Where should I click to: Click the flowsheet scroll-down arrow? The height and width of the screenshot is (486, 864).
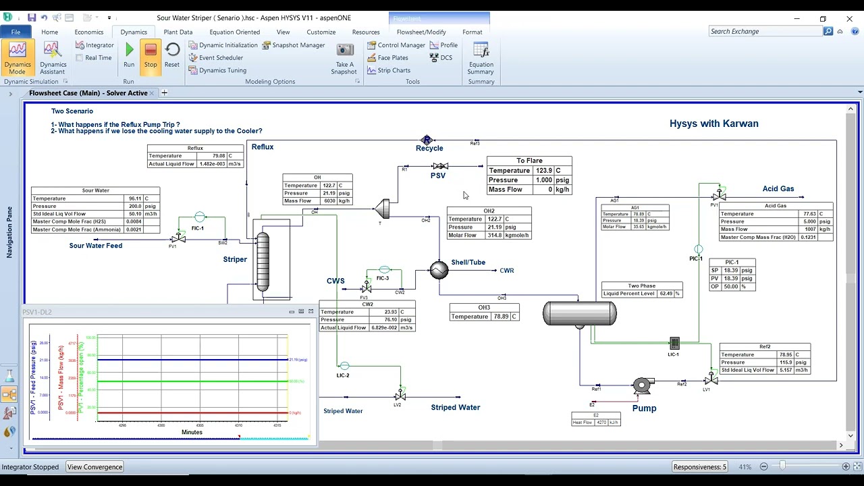850,437
